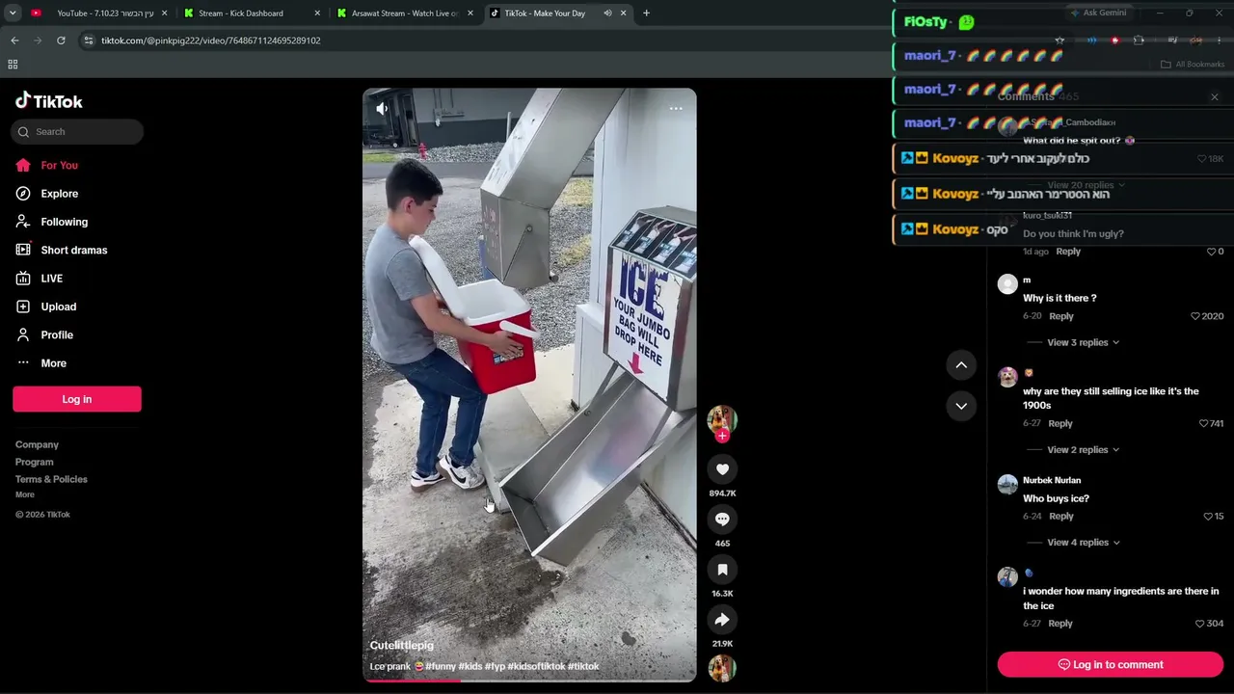Click the TikTok logo
Viewport: 1234px width, 694px height.
tap(49, 101)
